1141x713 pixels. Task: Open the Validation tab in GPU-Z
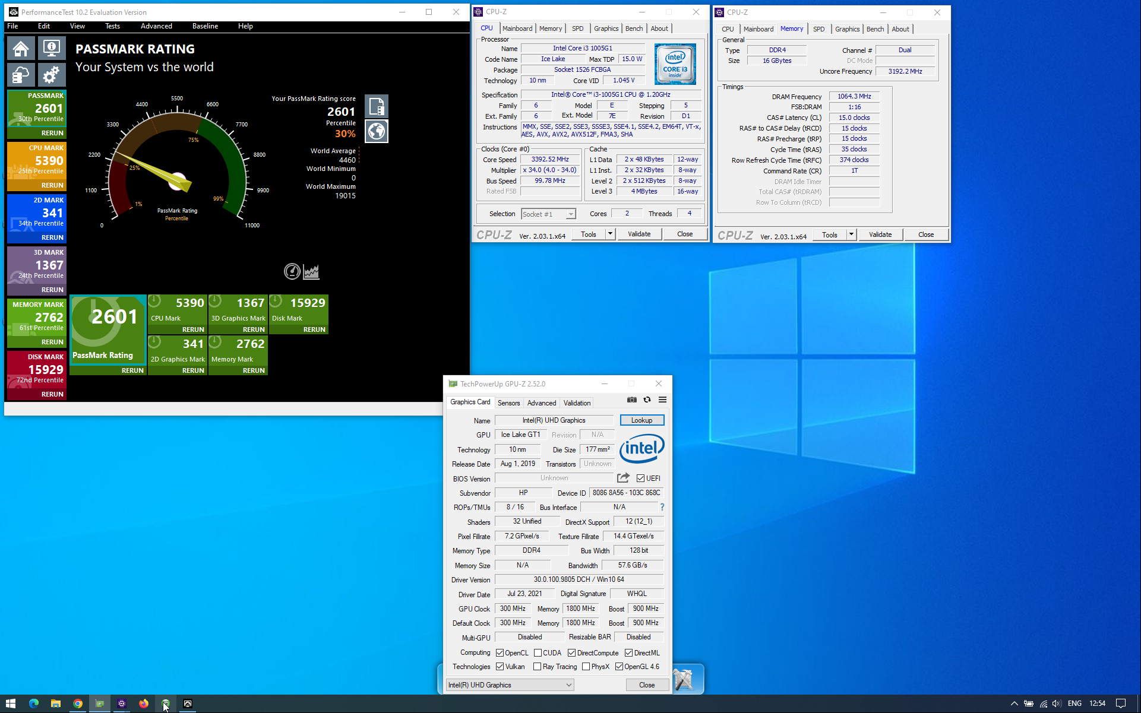577,403
